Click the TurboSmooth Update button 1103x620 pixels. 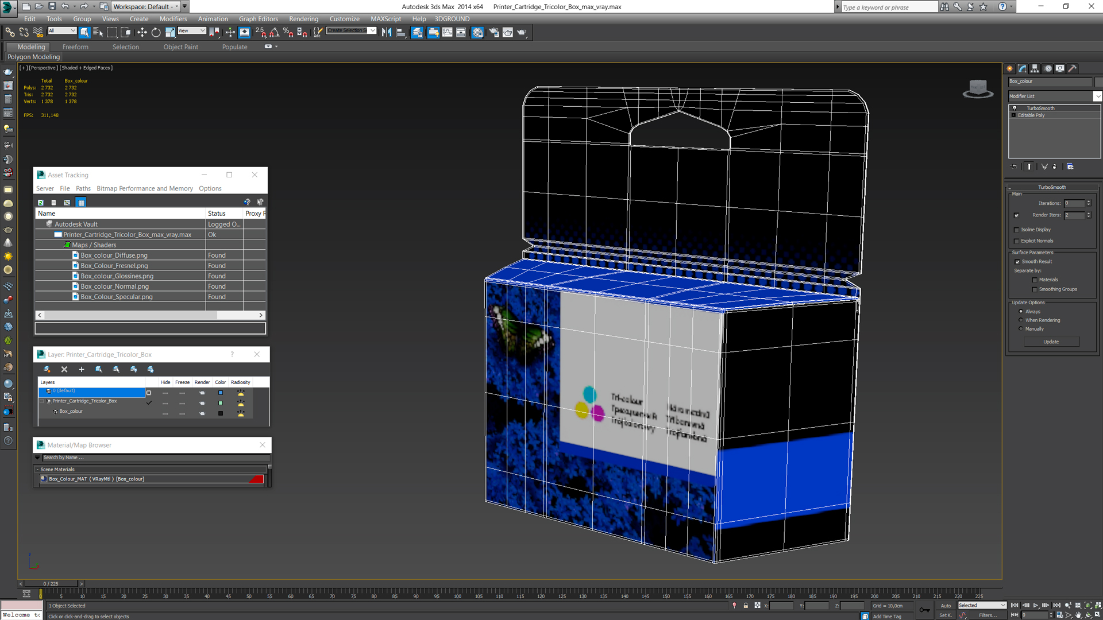[x=1051, y=342]
